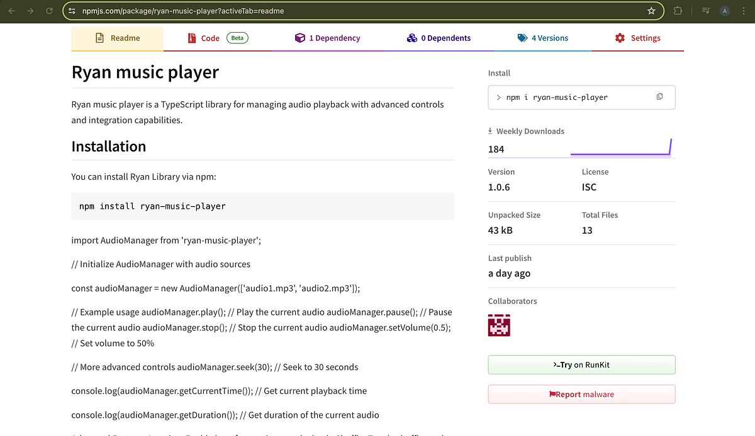Report this package as malware

point(581,394)
